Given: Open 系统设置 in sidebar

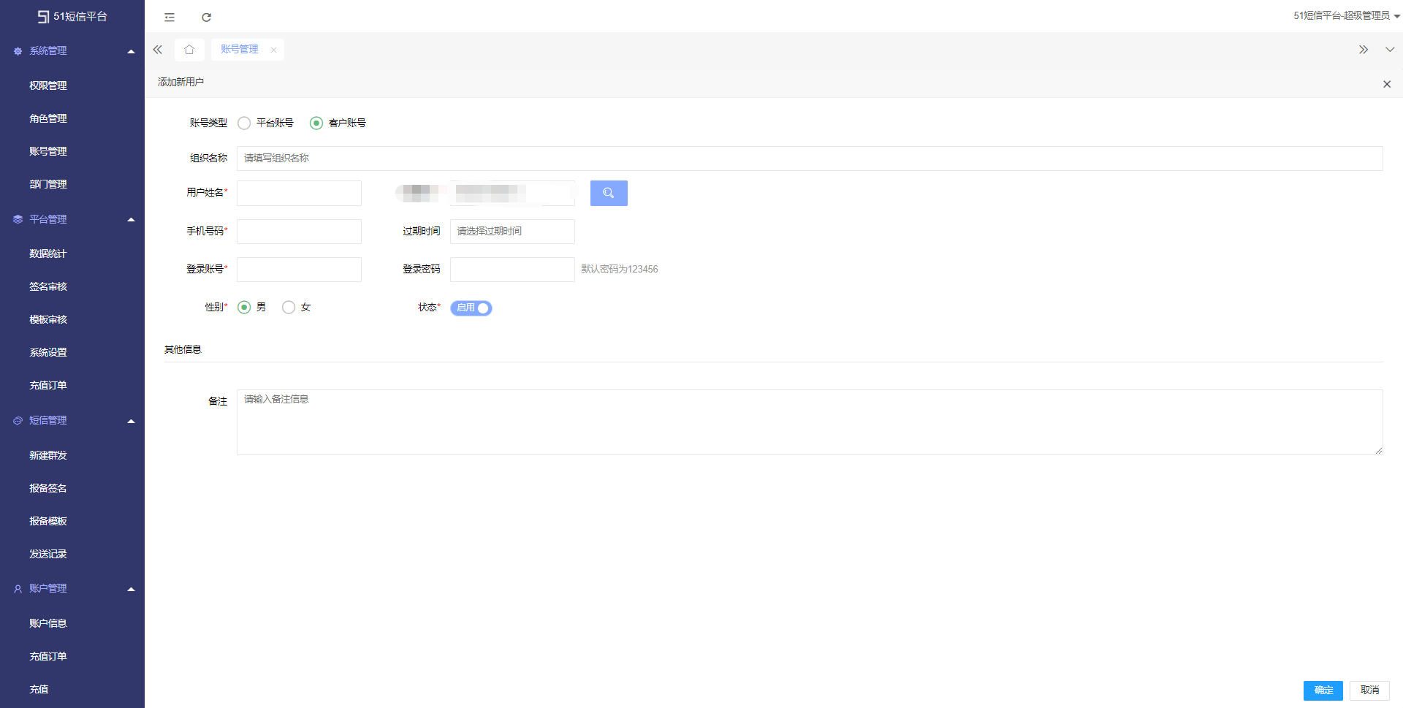Looking at the screenshot, I should click(x=48, y=352).
